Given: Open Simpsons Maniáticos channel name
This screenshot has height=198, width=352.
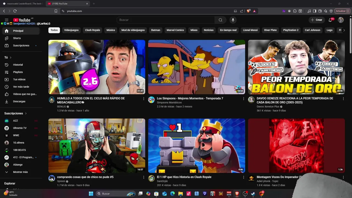Looking at the screenshot, I should [x=169, y=103].
